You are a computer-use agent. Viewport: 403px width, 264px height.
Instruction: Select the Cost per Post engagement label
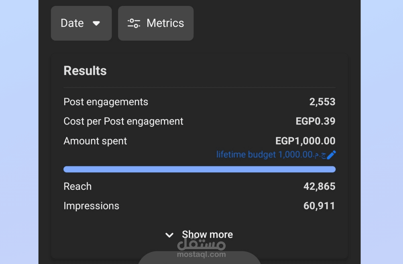[123, 121]
